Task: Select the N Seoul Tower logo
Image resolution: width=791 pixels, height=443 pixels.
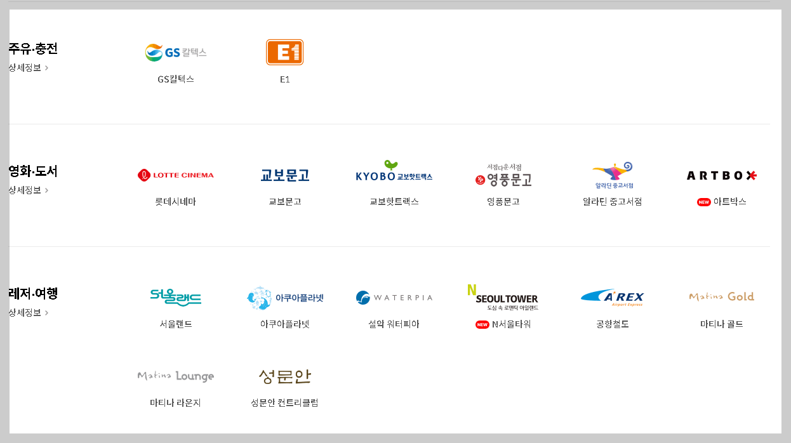Action: pos(503,298)
